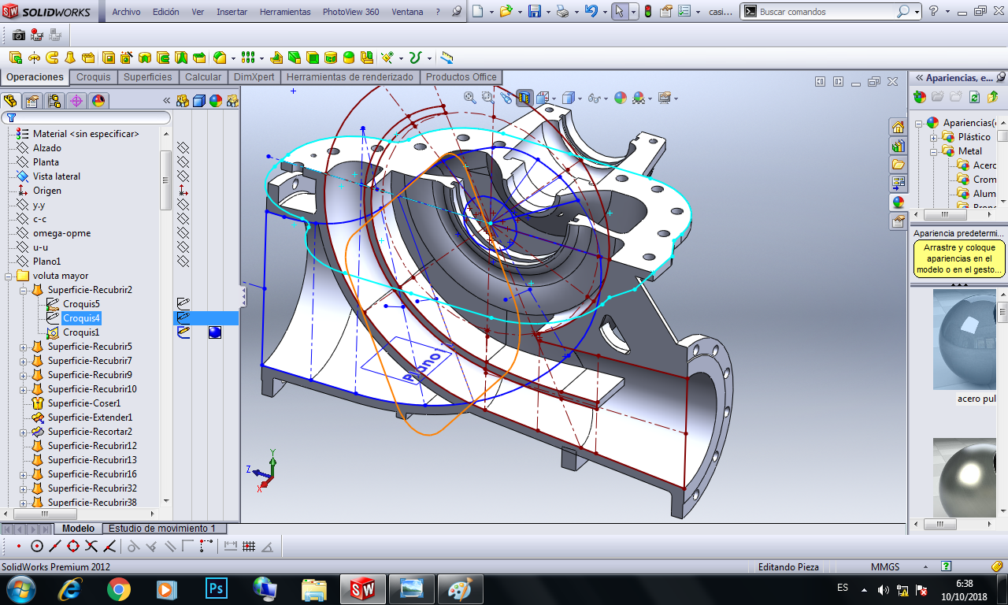Open the Insertar menu
Image resolution: width=1008 pixels, height=605 pixels.
click(x=232, y=12)
